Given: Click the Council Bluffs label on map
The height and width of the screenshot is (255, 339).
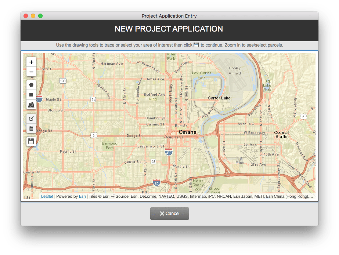Looking at the screenshot, I should point(281,135).
